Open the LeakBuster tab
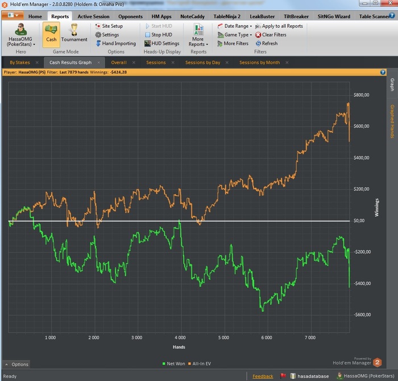398x381 pixels. pyautogui.click(x=262, y=16)
